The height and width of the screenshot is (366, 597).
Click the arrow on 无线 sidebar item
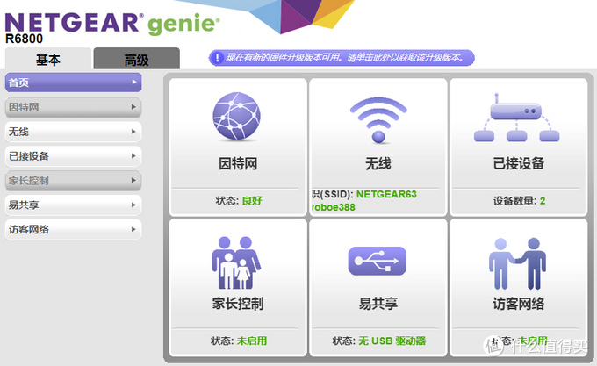coord(133,132)
